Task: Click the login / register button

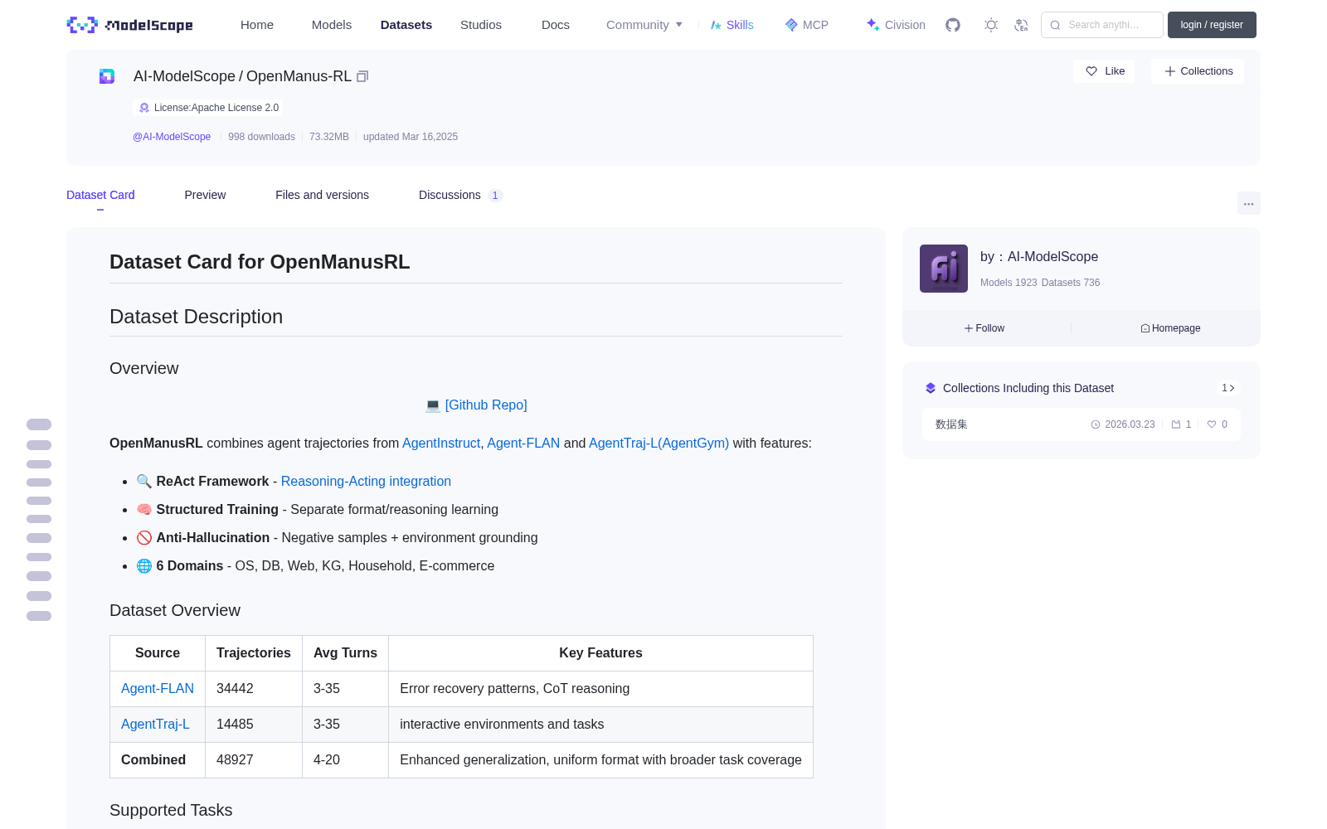Action: (1212, 25)
